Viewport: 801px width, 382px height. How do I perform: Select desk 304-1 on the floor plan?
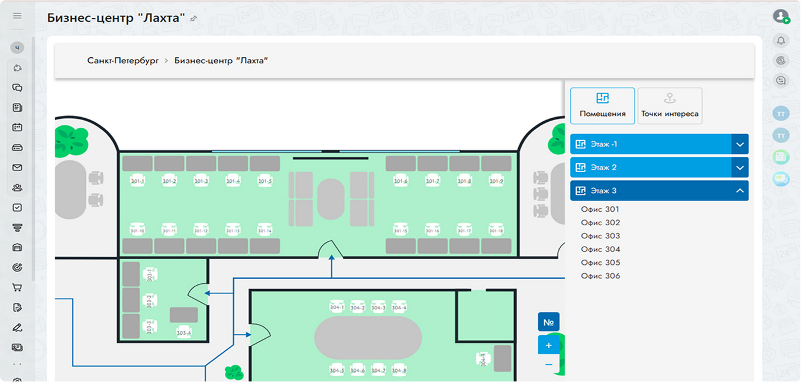[x=337, y=306]
